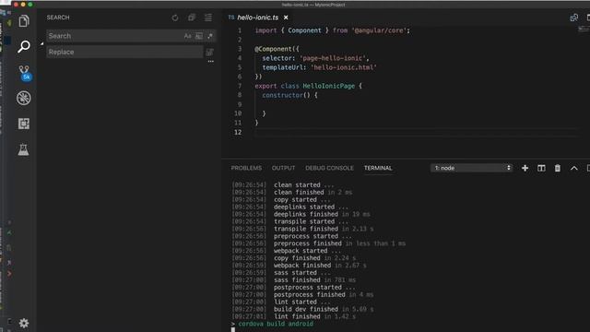Click Replace All icon
Screen dimensions: 590x332
(209, 52)
